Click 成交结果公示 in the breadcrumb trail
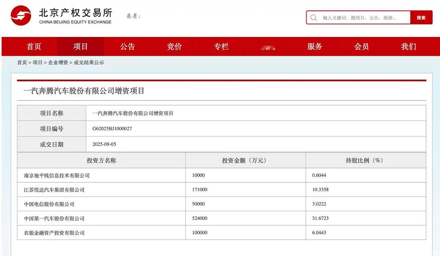The height and width of the screenshot is (256, 440). [89, 63]
